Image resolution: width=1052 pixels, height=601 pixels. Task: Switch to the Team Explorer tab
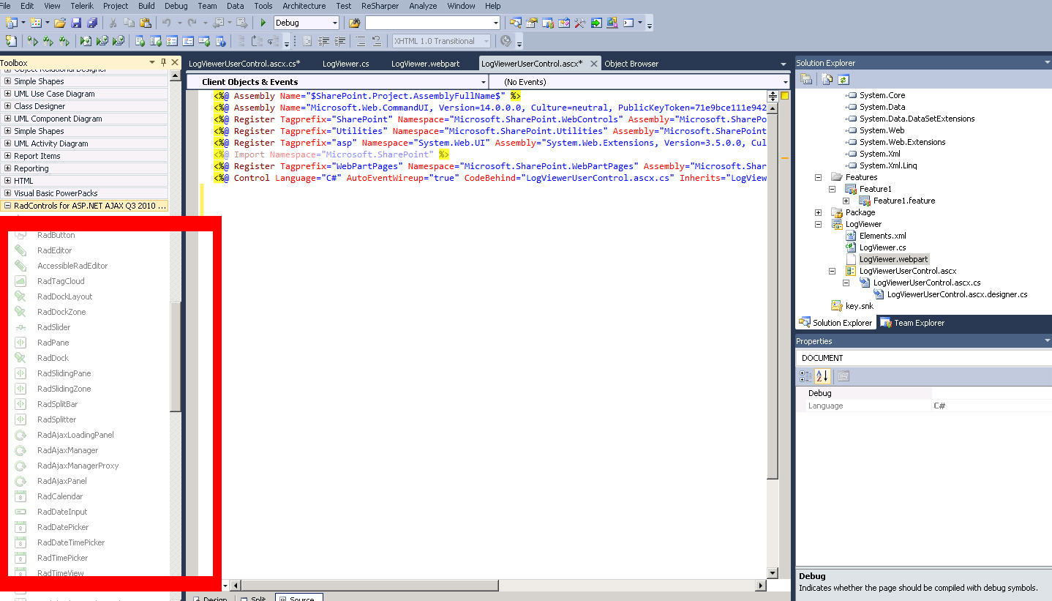tap(912, 323)
